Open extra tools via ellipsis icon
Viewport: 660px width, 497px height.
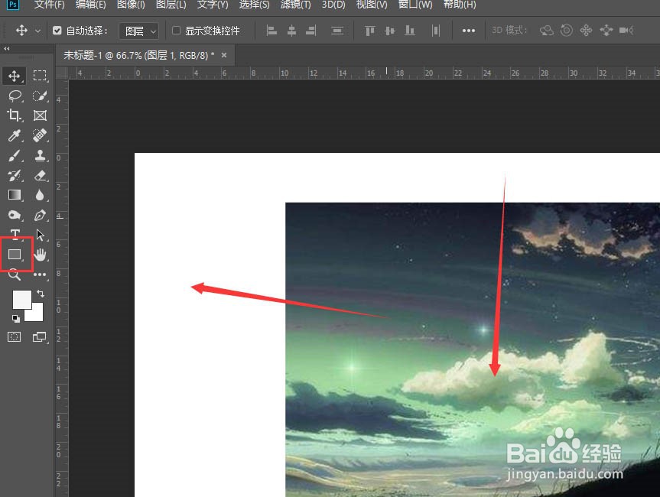click(470, 30)
